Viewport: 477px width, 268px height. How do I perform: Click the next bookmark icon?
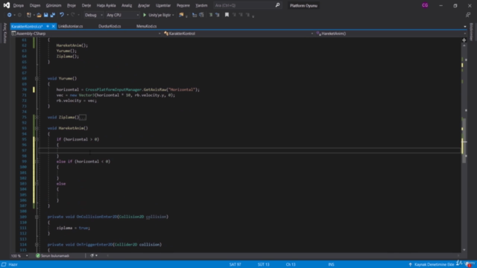[x=241, y=15]
